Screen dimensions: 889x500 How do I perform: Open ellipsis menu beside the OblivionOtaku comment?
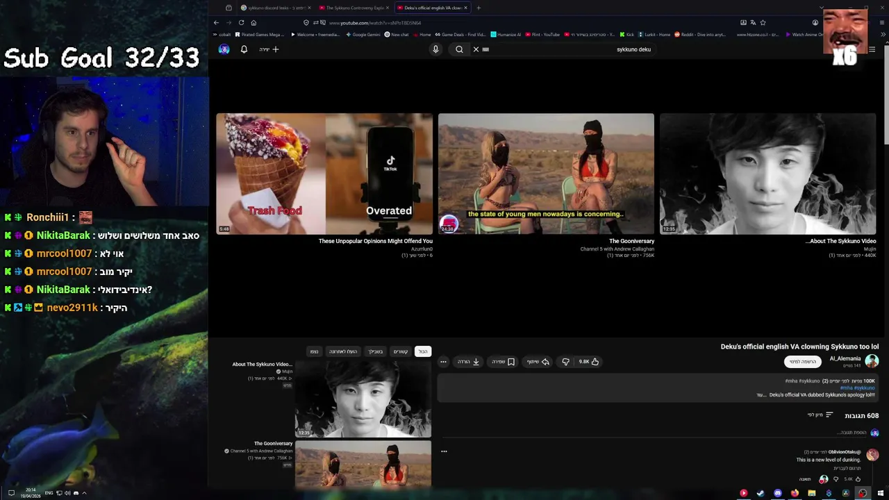[444, 451]
